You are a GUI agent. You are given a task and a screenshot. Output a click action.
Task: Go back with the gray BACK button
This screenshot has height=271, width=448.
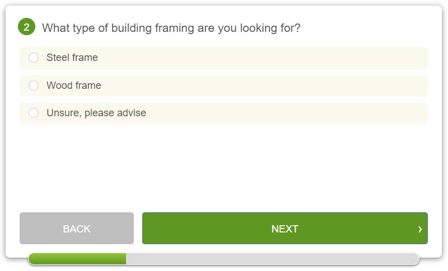[x=77, y=229]
